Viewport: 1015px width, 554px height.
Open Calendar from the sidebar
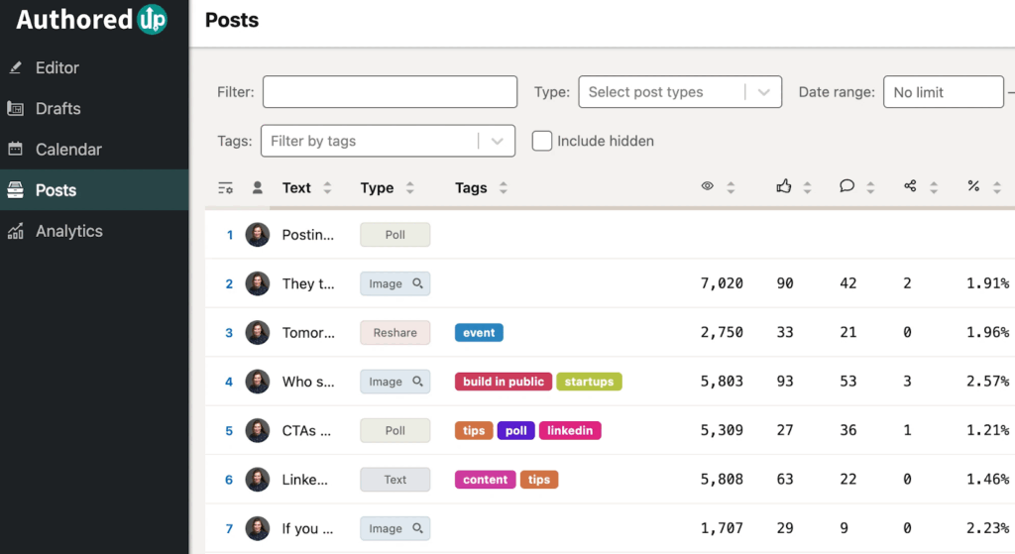[x=68, y=150]
